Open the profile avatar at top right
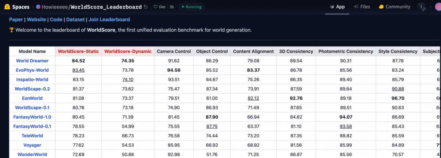The image size is (441, 158). [438, 7]
